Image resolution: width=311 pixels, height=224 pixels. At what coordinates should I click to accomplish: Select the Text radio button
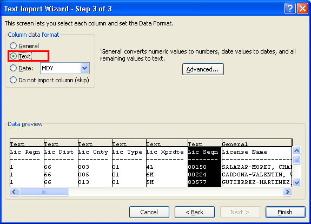[14, 56]
